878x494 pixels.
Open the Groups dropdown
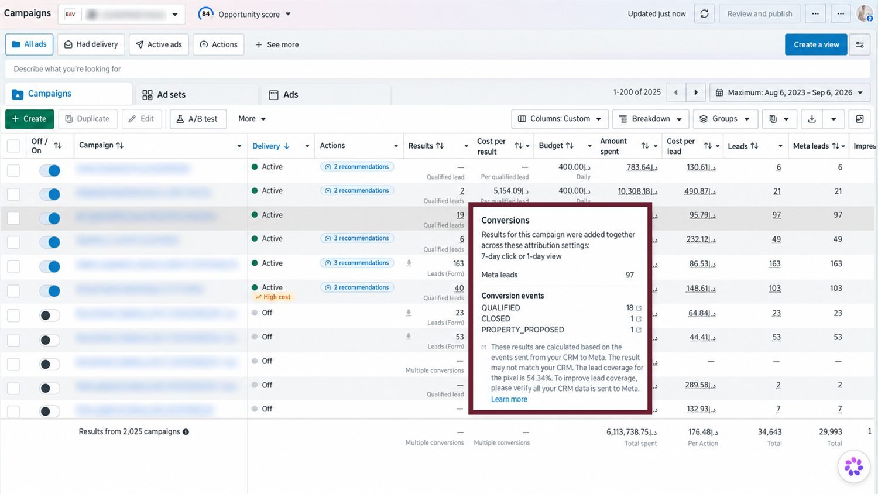725,119
